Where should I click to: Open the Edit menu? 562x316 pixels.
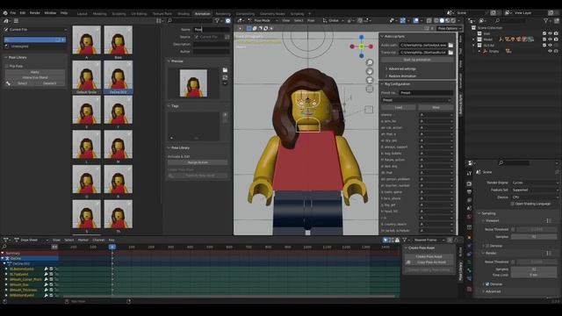23,13
